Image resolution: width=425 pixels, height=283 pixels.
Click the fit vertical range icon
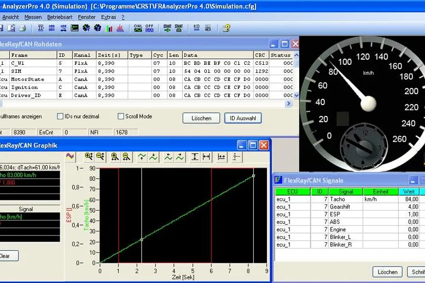(195, 157)
